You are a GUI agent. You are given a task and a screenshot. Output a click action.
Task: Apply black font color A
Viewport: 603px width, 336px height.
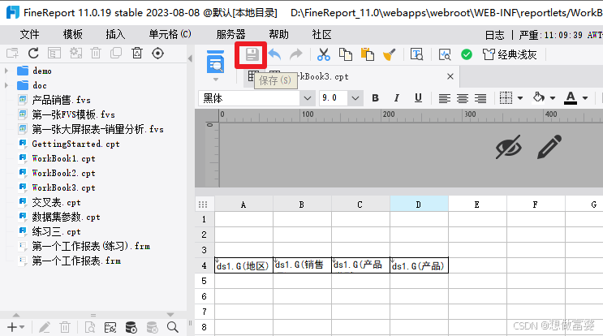(x=571, y=98)
